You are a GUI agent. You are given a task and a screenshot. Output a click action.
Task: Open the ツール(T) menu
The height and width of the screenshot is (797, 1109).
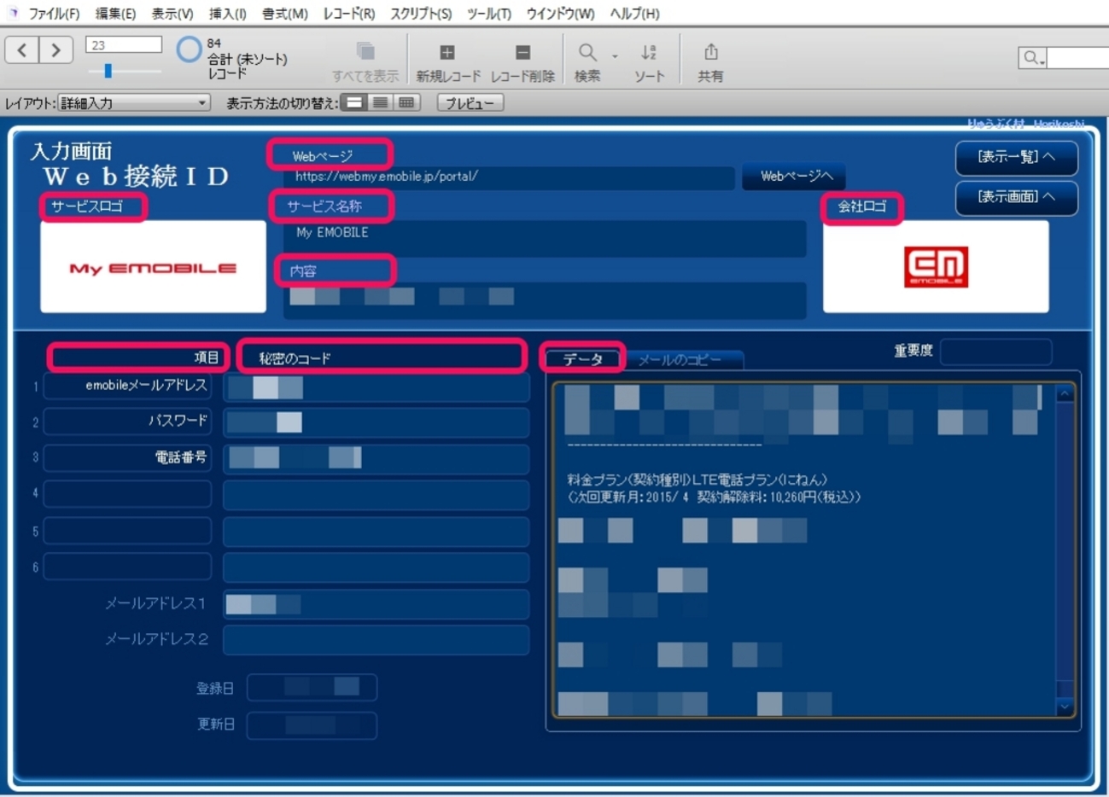pos(489,14)
